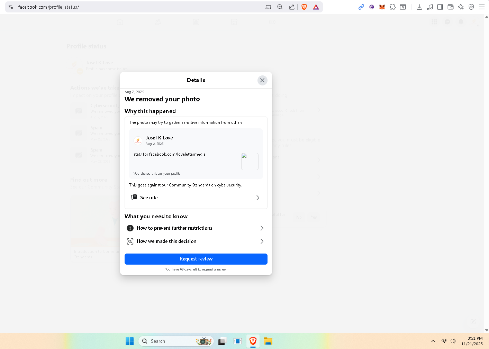489x349 pixels.
Task: Click the Leo AI sparkle icon
Action: click(461, 7)
